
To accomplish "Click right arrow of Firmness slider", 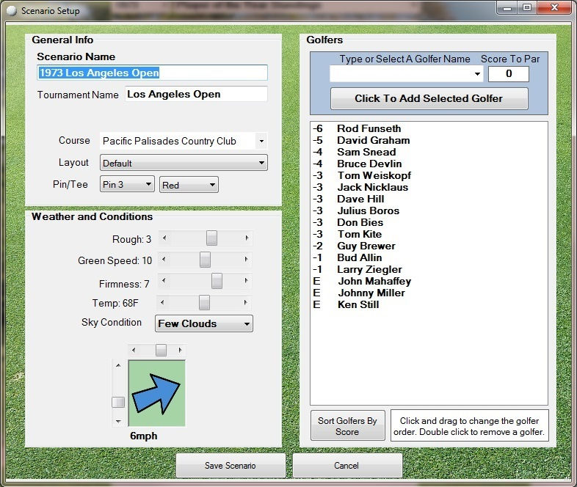I will 247,282.
